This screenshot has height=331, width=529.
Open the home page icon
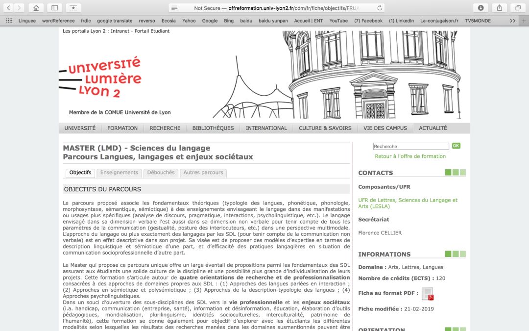pos(36,8)
